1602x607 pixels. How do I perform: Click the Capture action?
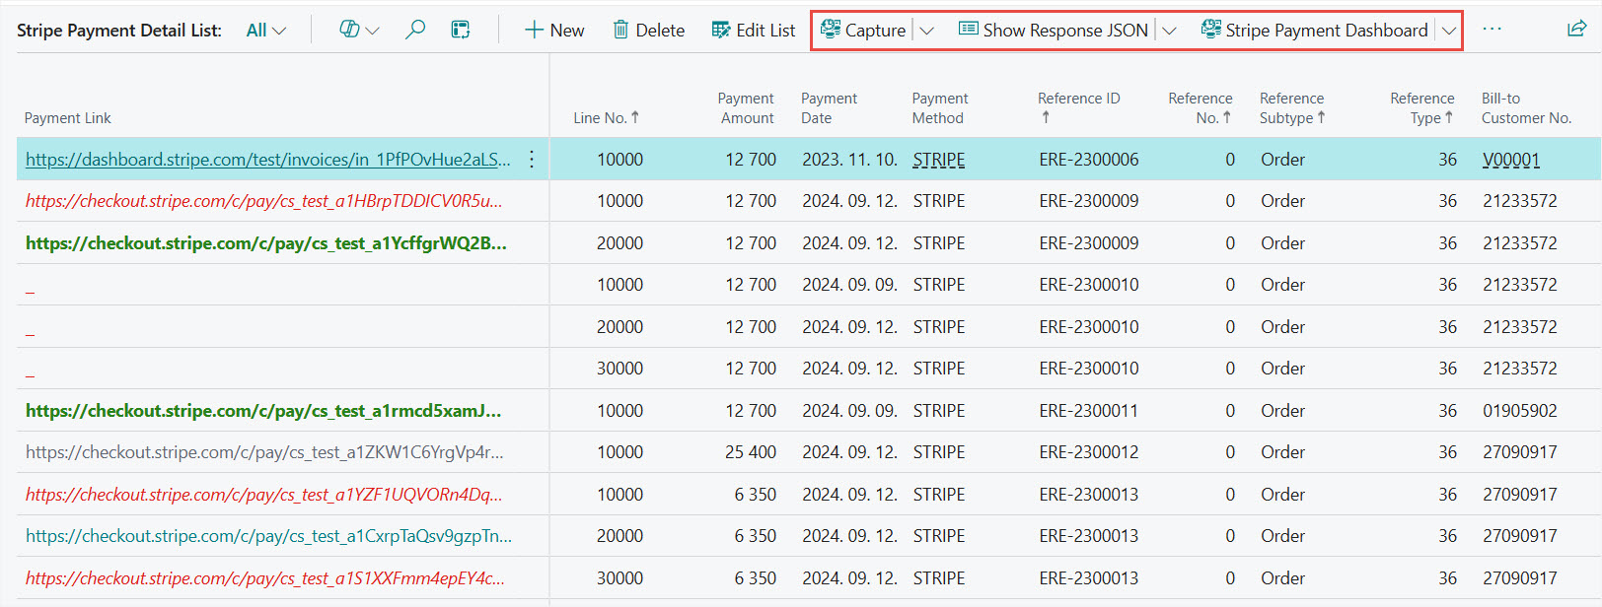coord(863,31)
